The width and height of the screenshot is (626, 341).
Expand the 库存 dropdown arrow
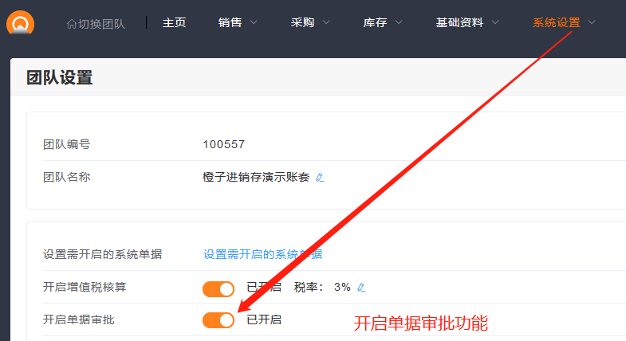399,23
